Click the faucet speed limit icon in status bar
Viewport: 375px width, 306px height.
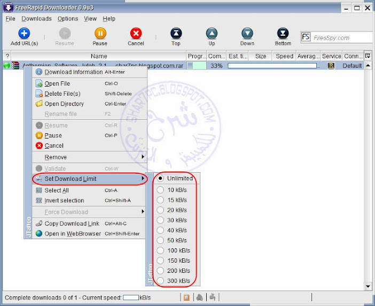(213, 297)
